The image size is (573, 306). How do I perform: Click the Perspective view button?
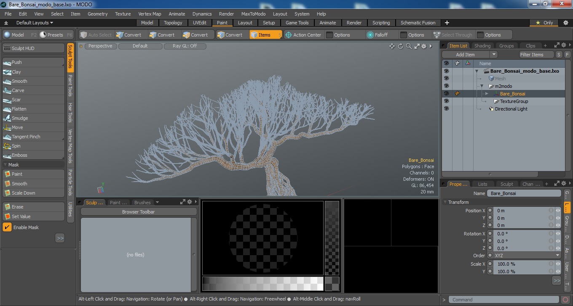100,46
